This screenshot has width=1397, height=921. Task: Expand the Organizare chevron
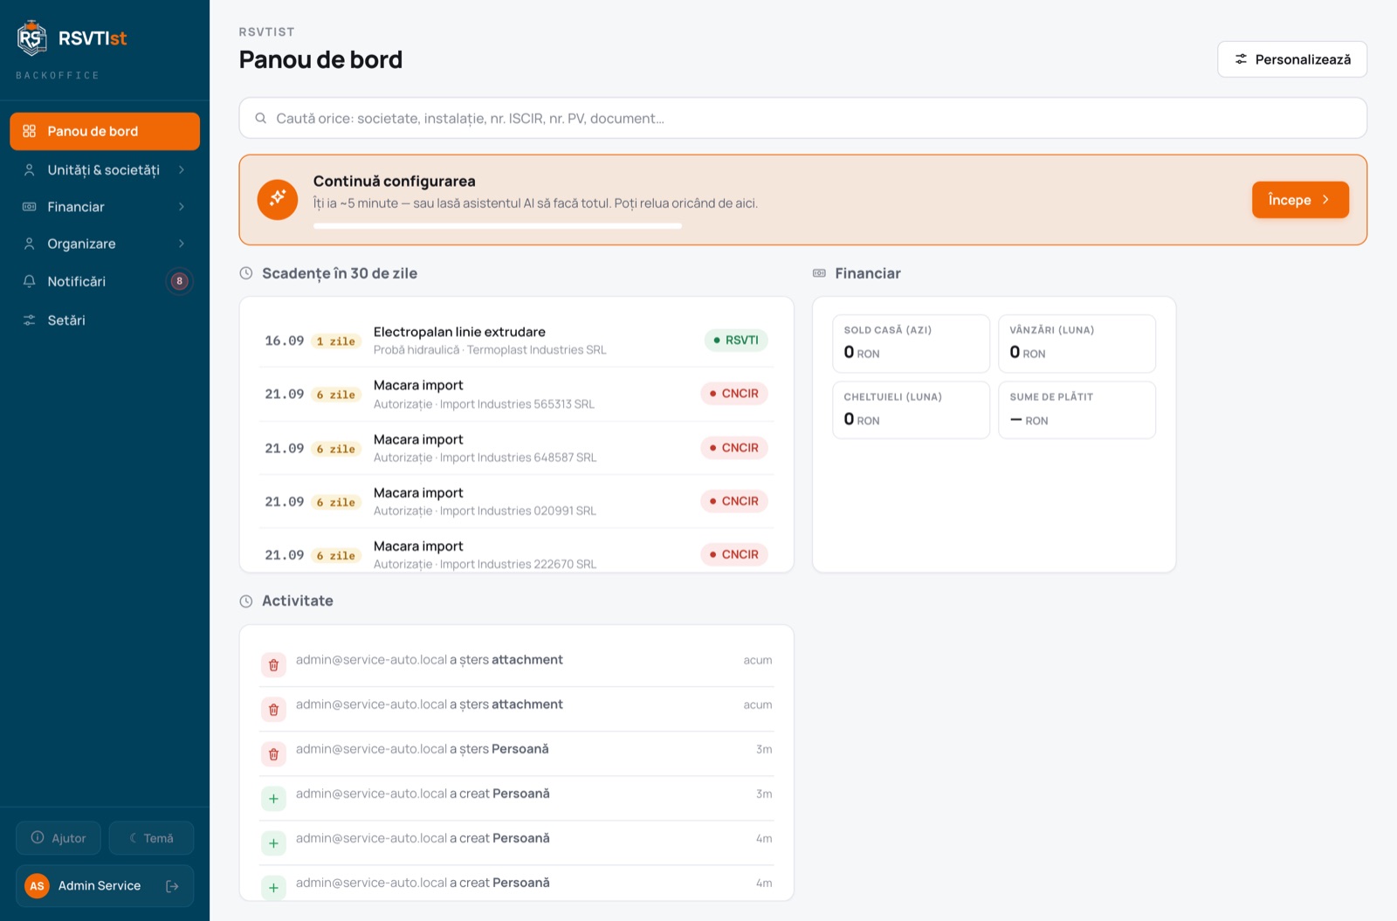click(182, 244)
